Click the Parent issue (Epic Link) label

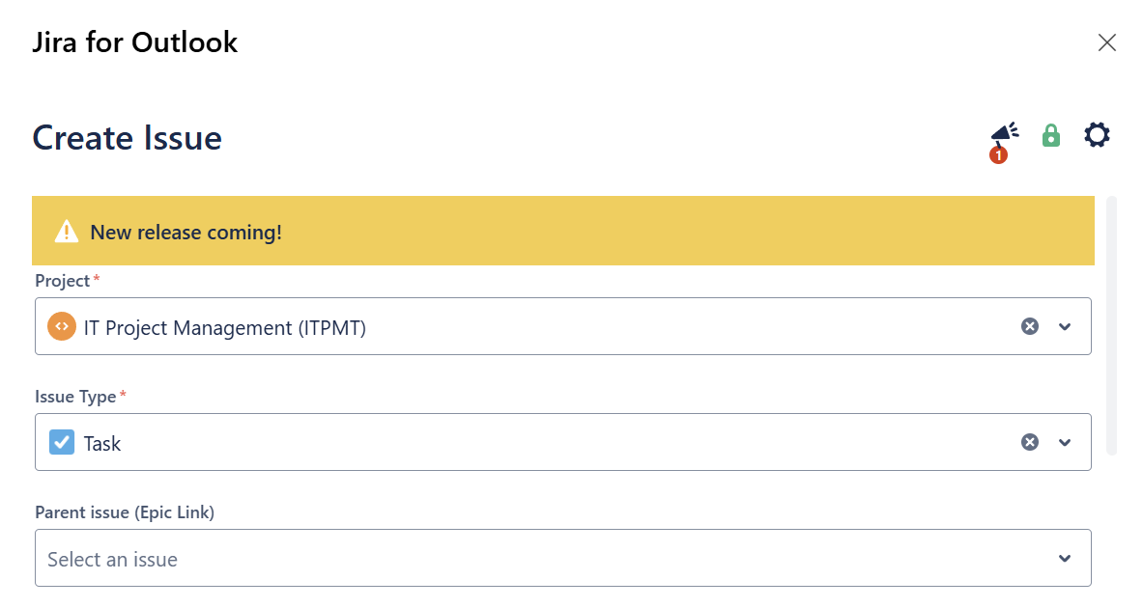click(x=125, y=512)
